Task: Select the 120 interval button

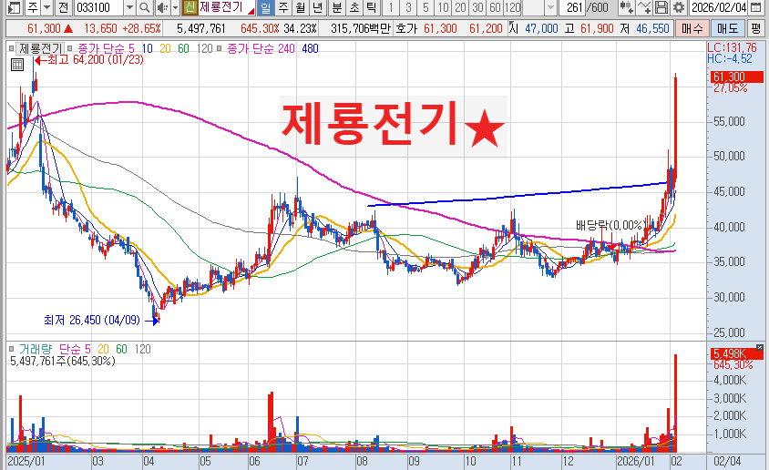Action: point(512,7)
